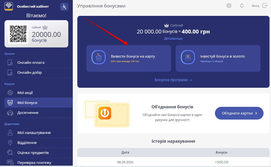
Task: Open notifications bell icon
Action: (242, 6)
